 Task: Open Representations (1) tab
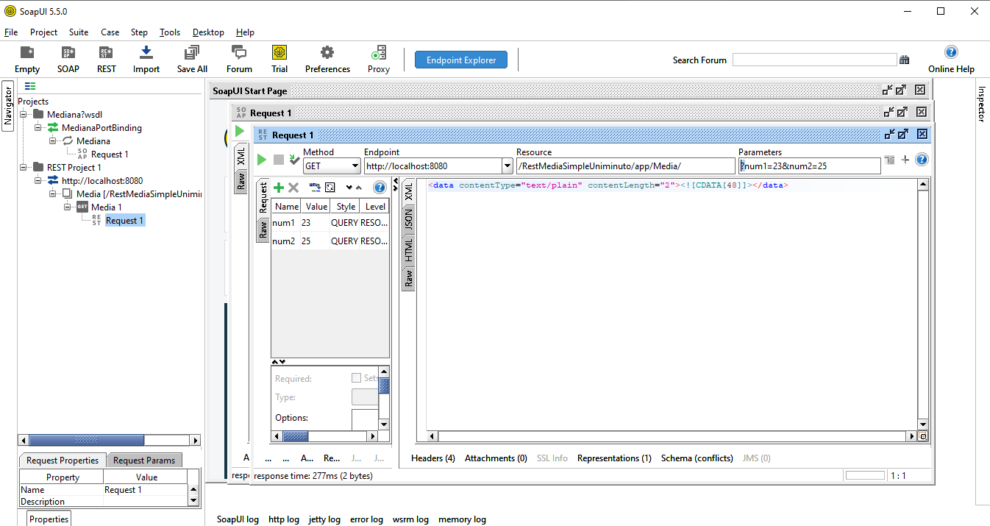point(614,458)
